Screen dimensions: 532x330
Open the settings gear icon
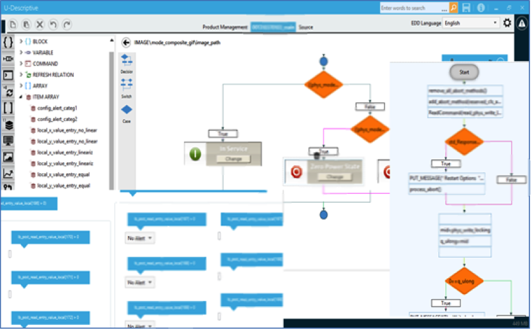[x=507, y=23]
